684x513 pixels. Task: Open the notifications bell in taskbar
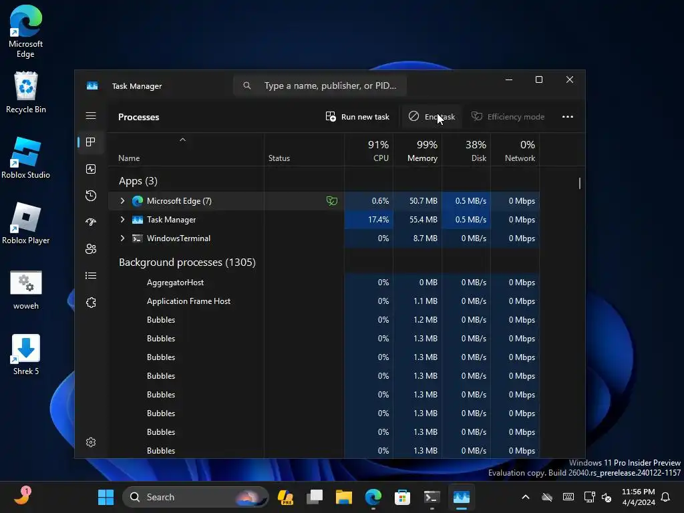pos(666,497)
